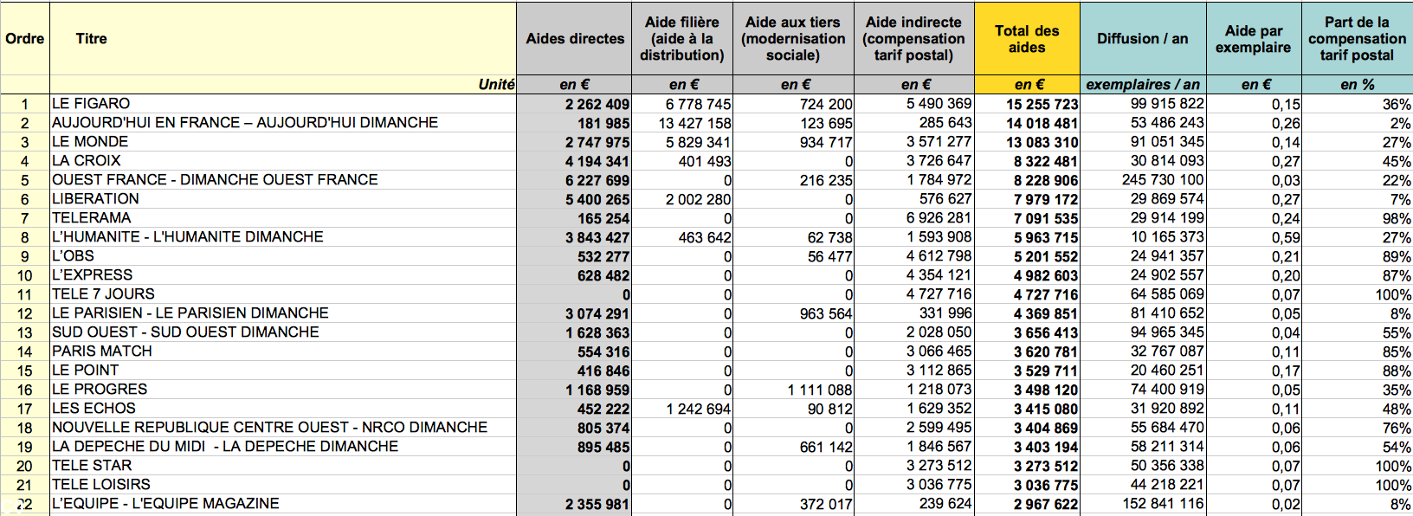The height and width of the screenshot is (516, 1413).
Task: Click the 'LE MONDE' title cell
Action: (90, 142)
